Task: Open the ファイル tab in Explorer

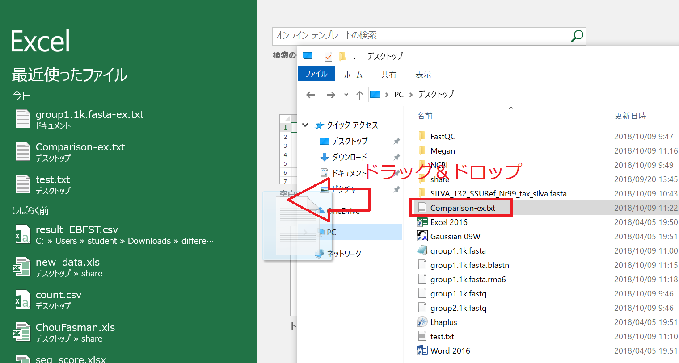Action: tap(316, 74)
